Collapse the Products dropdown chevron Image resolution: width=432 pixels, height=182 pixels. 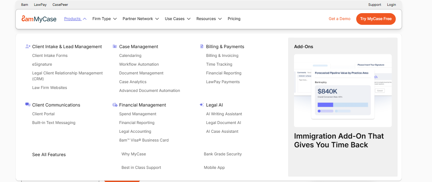[85, 19]
